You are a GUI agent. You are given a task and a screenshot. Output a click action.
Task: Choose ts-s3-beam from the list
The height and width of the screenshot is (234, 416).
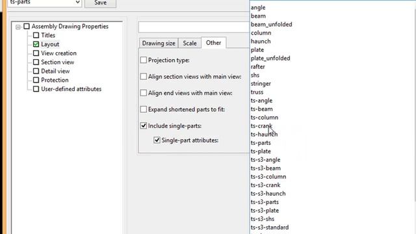[x=266, y=168]
